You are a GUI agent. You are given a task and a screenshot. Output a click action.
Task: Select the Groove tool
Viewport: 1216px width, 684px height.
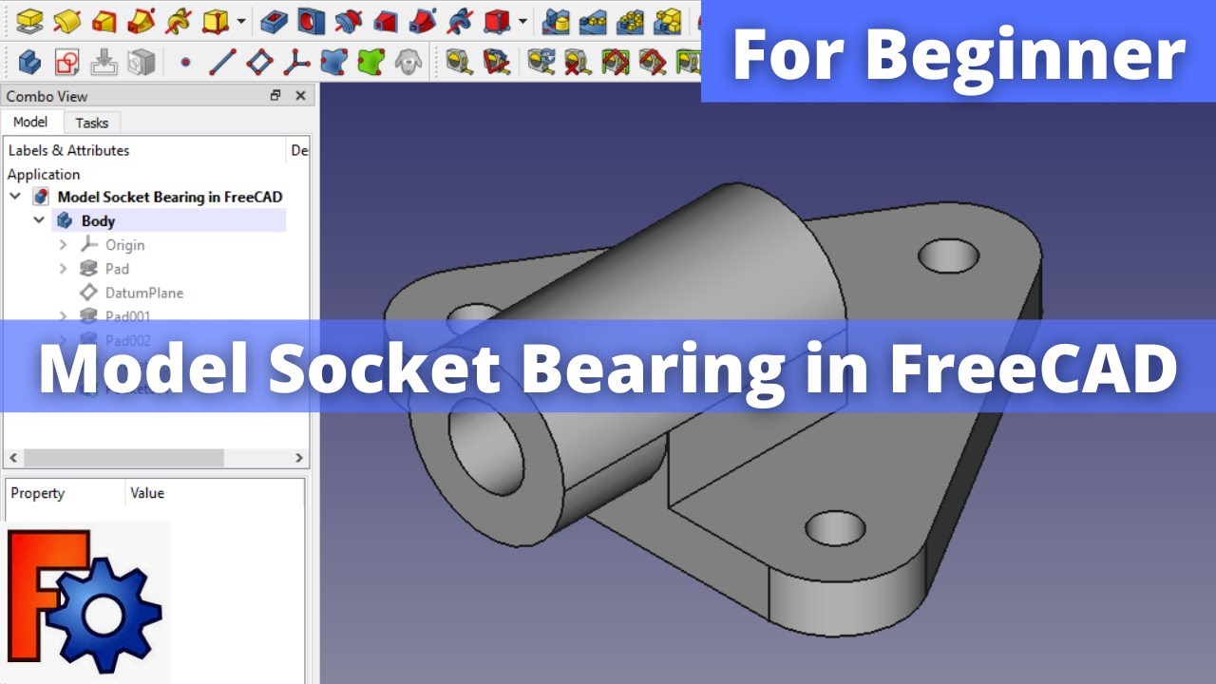pos(348,19)
